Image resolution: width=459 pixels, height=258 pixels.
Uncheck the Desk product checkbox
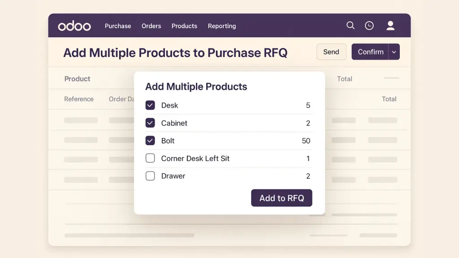coord(150,105)
